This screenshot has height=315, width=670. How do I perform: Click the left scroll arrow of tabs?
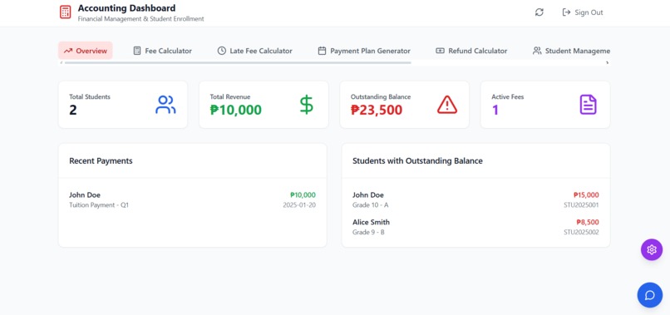(x=62, y=63)
